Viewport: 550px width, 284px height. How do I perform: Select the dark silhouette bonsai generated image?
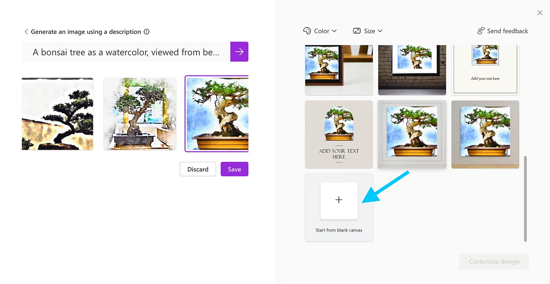tap(58, 114)
